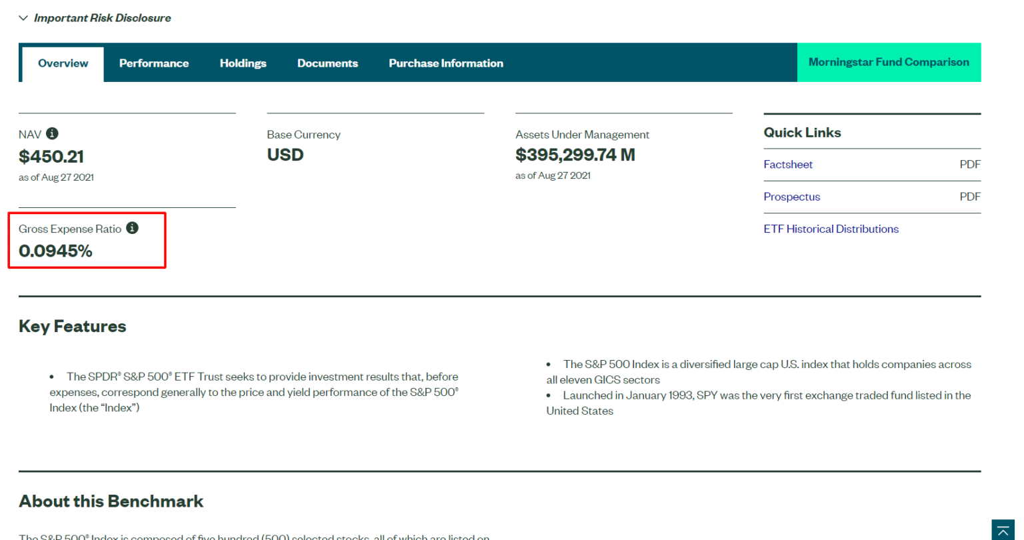
Task: Open the Prospectus link
Action: (792, 196)
